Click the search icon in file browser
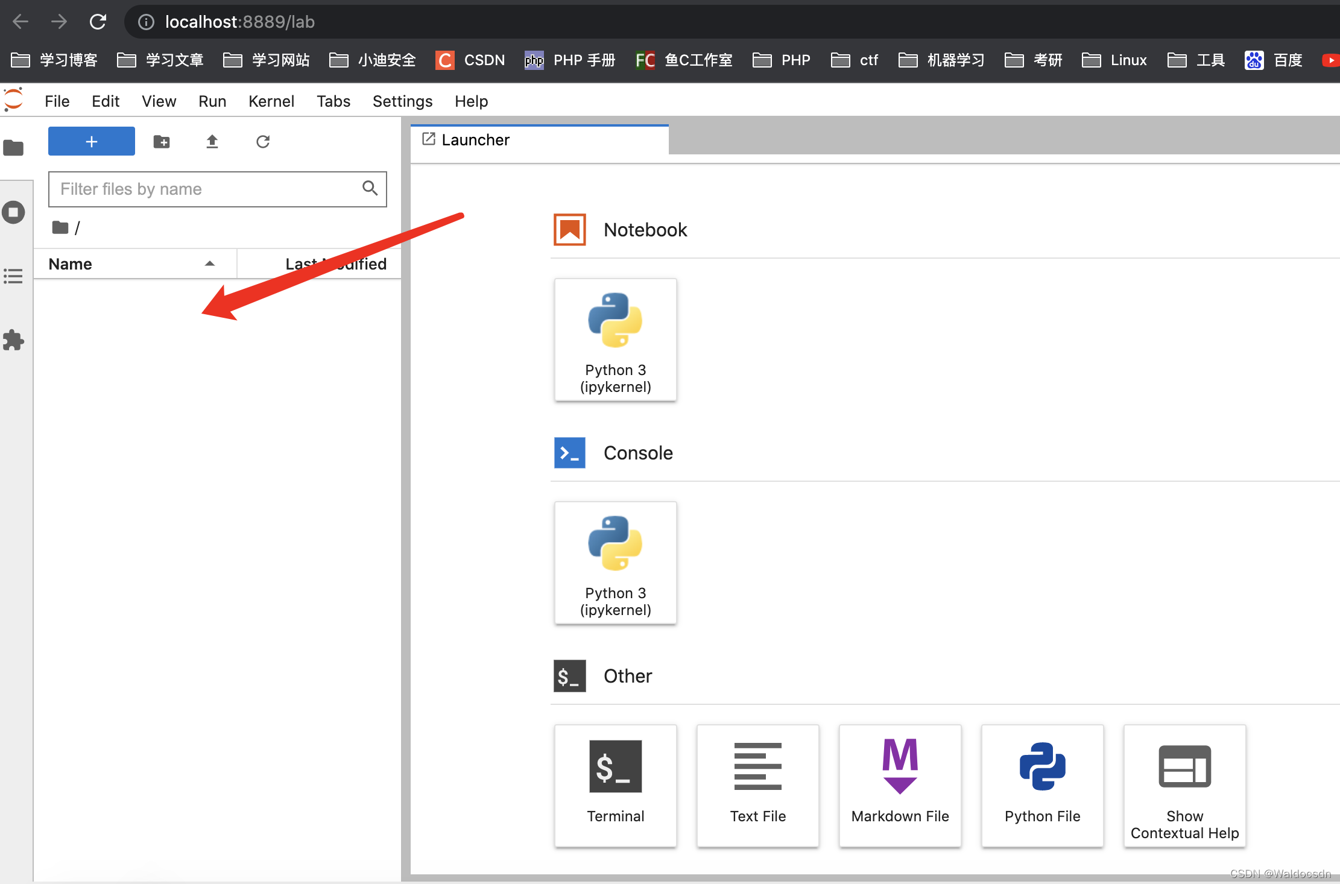This screenshot has width=1340, height=884. pyautogui.click(x=371, y=189)
